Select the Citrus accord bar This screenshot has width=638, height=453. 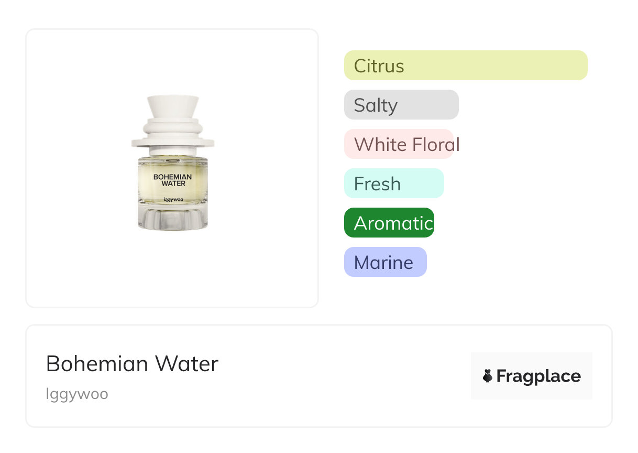point(465,66)
